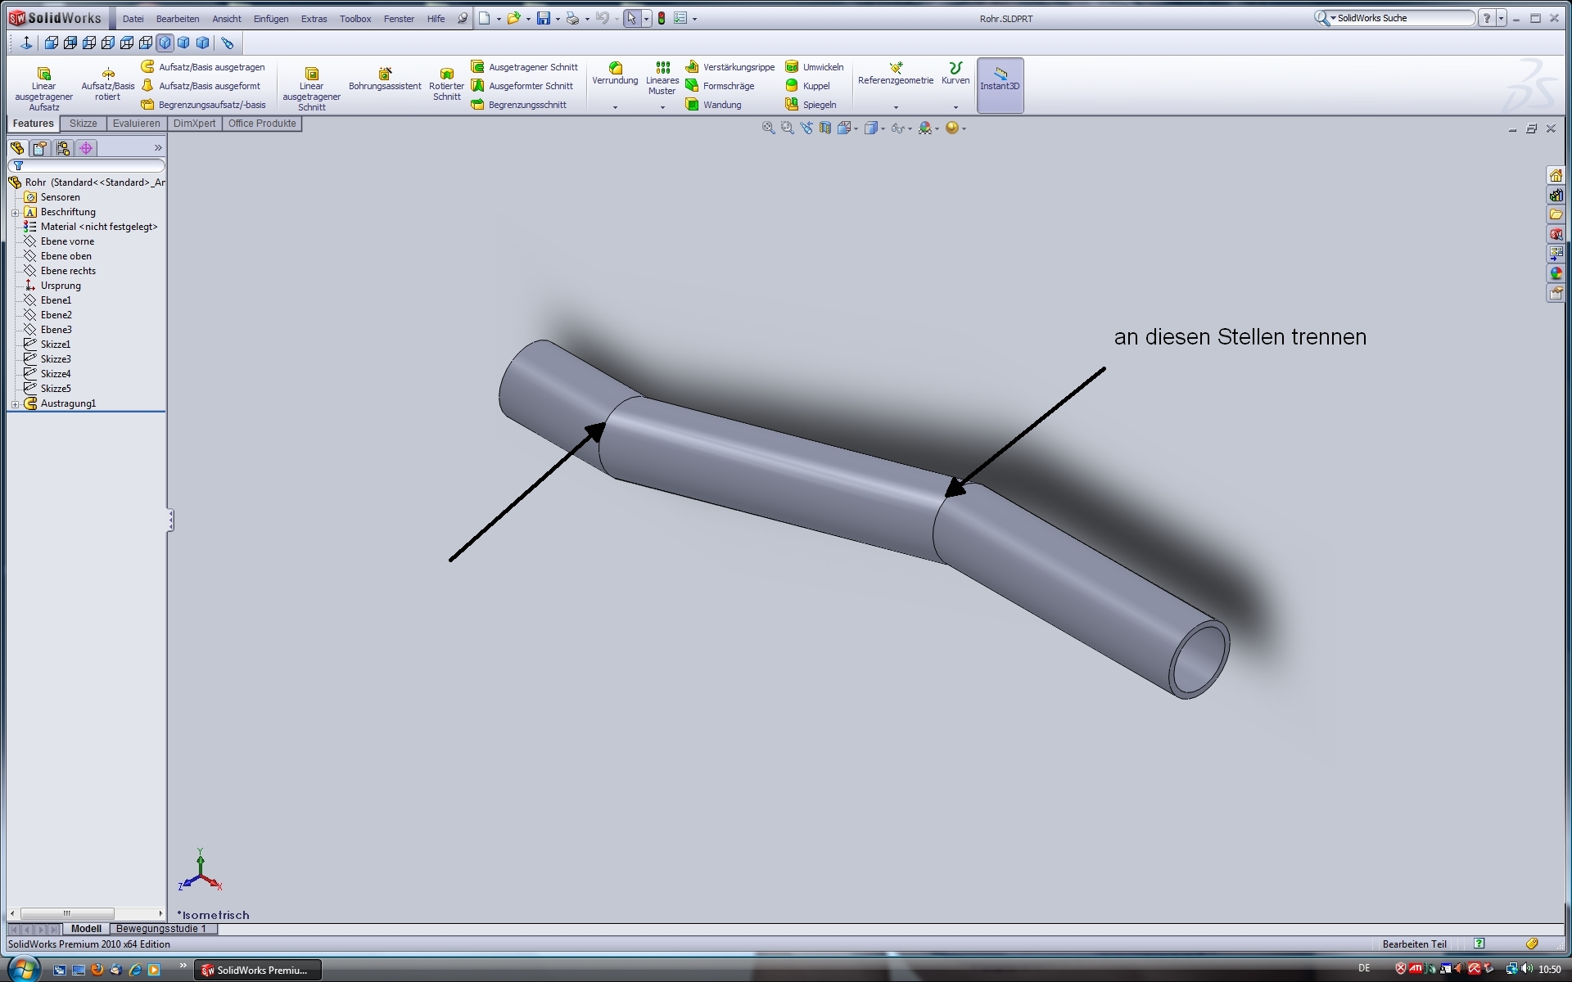This screenshot has height=982, width=1572.
Task: Open the Extras menu
Action: click(x=314, y=19)
